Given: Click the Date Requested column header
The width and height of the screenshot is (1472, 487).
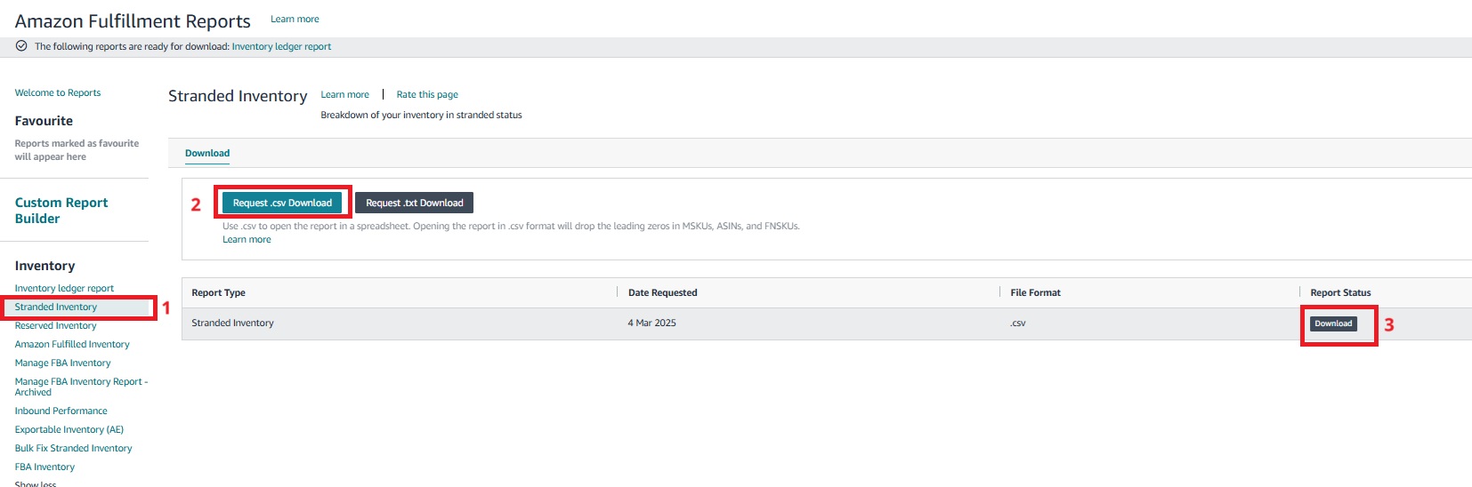Looking at the screenshot, I should click(663, 292).
